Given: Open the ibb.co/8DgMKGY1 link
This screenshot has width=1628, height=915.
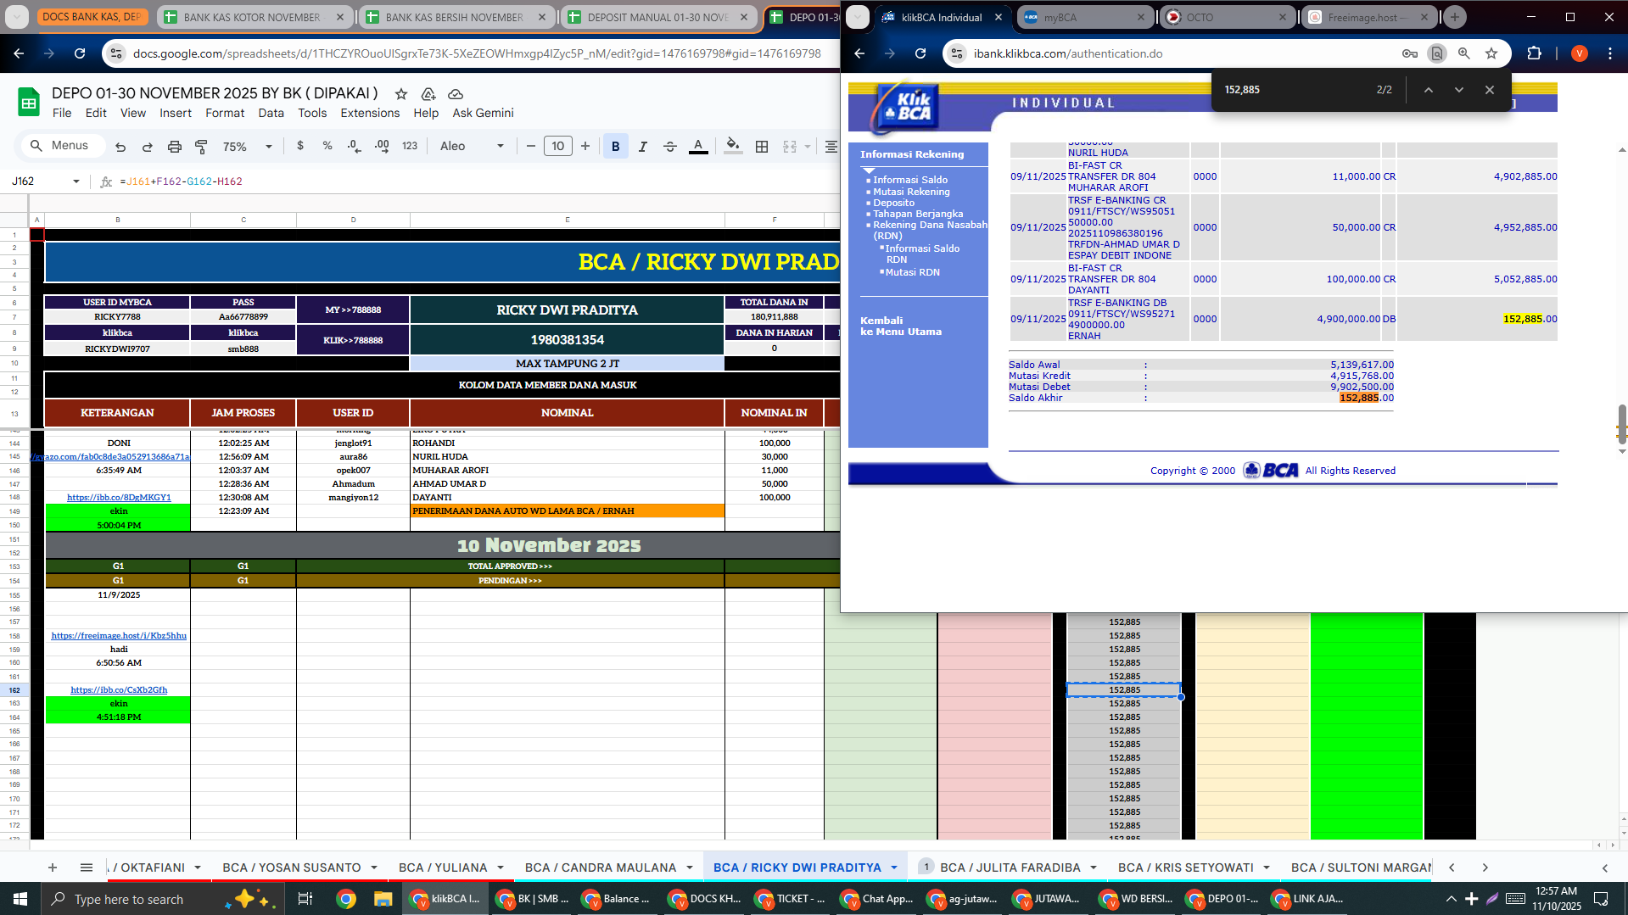Looking at the screenshot, I should coord(119,497).
